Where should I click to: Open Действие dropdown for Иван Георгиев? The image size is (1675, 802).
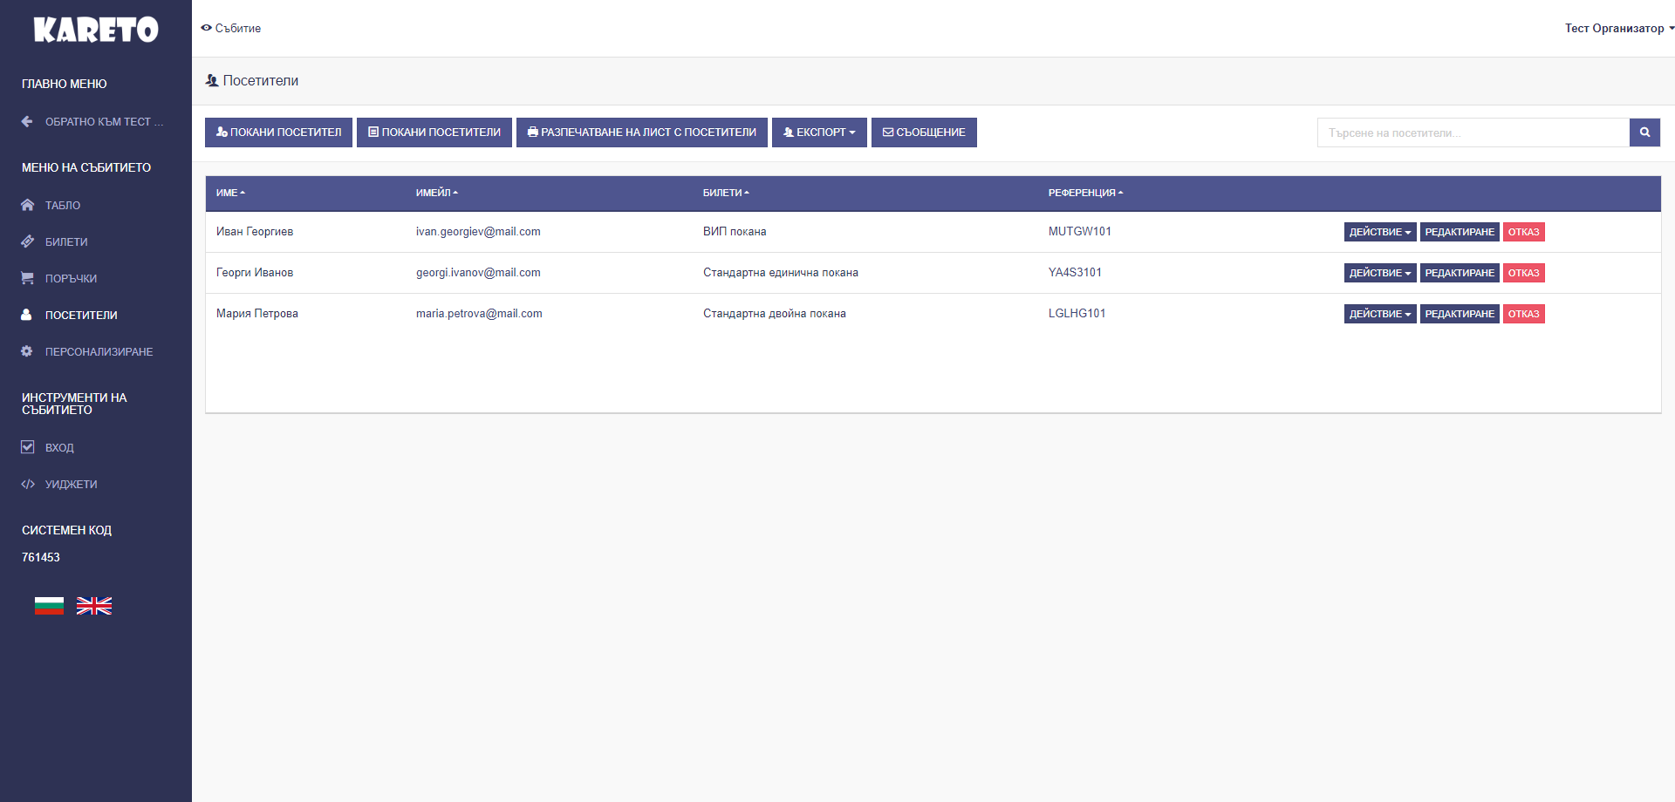(1380, 232)
